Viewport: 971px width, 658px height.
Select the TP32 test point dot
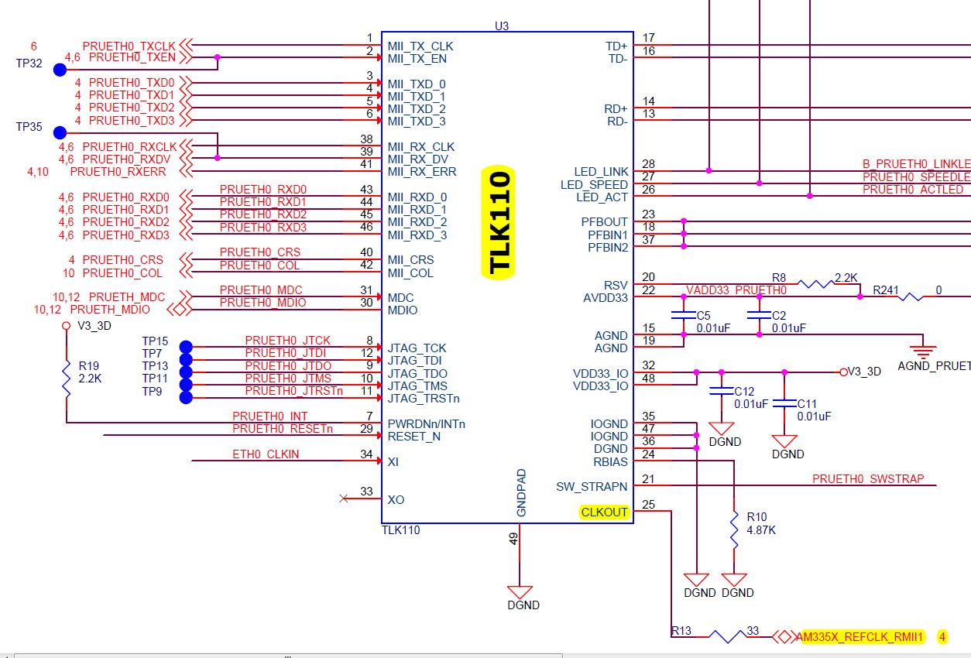pos(60,70)
